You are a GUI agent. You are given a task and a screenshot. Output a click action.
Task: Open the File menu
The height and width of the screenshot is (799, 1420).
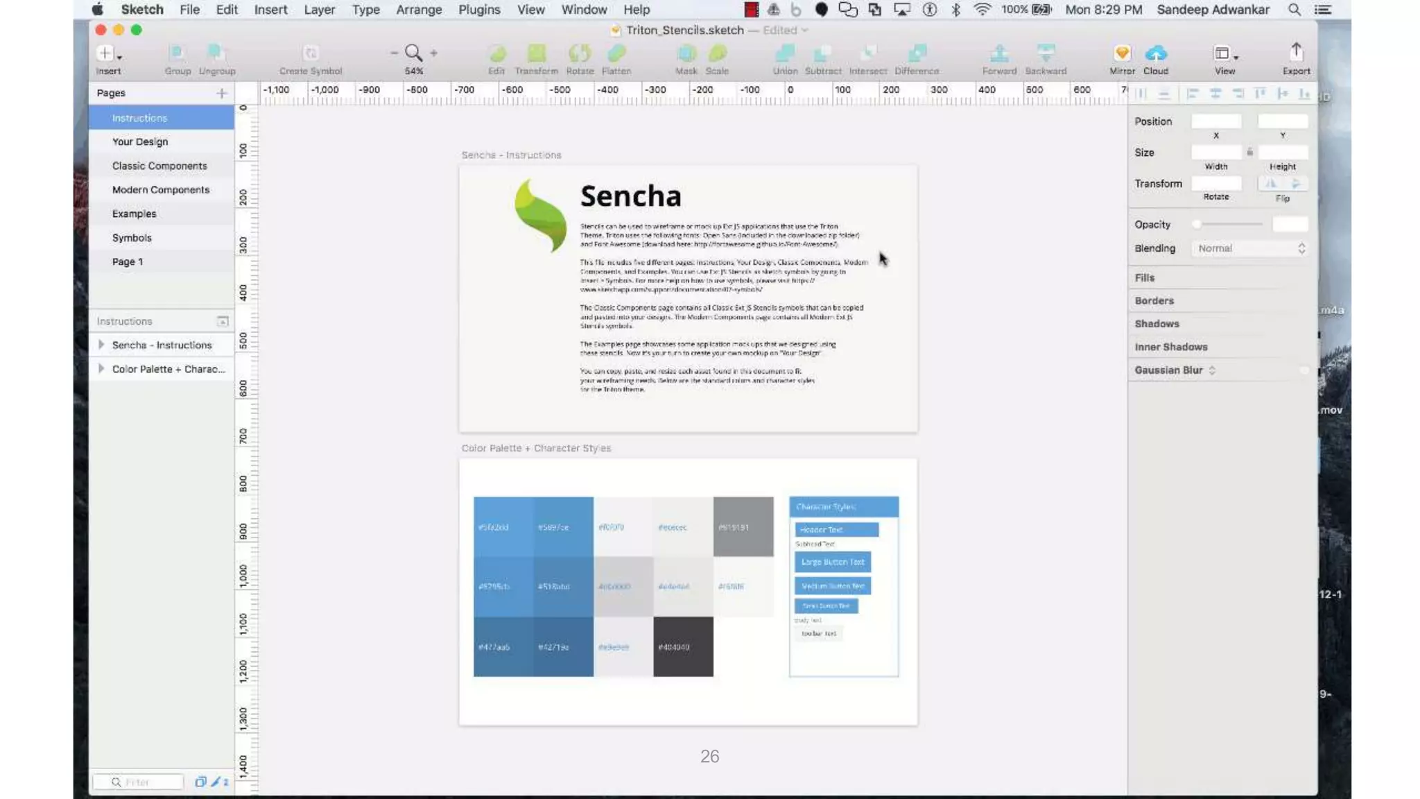point(189,10)
